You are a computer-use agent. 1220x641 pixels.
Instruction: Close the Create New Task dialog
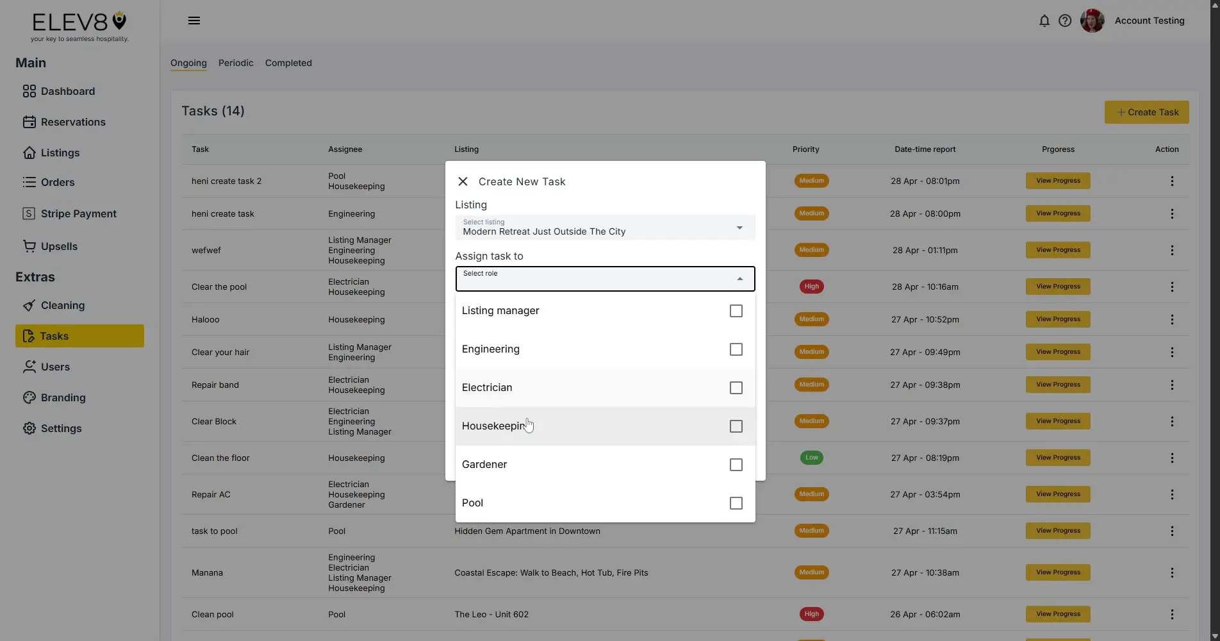pyautogui.click(x=463, y=181)
